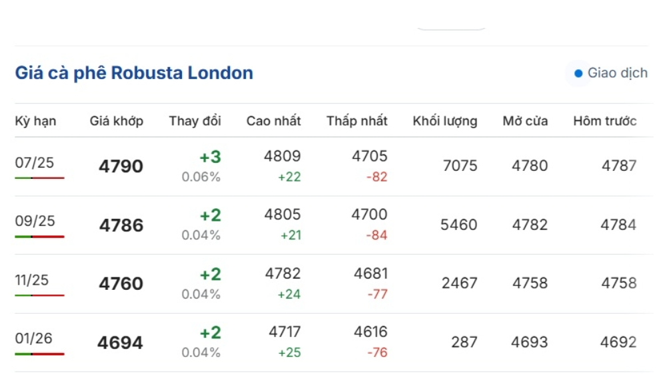Open the 01/26 contract row

[x=334, y=343]
